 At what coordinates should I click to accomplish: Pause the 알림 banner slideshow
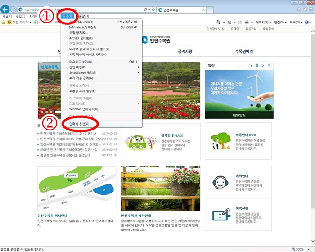pos(257,66)
